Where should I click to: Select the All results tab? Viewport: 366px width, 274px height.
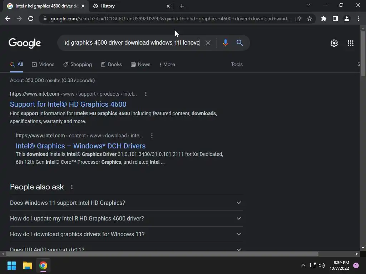click(16, 65)
